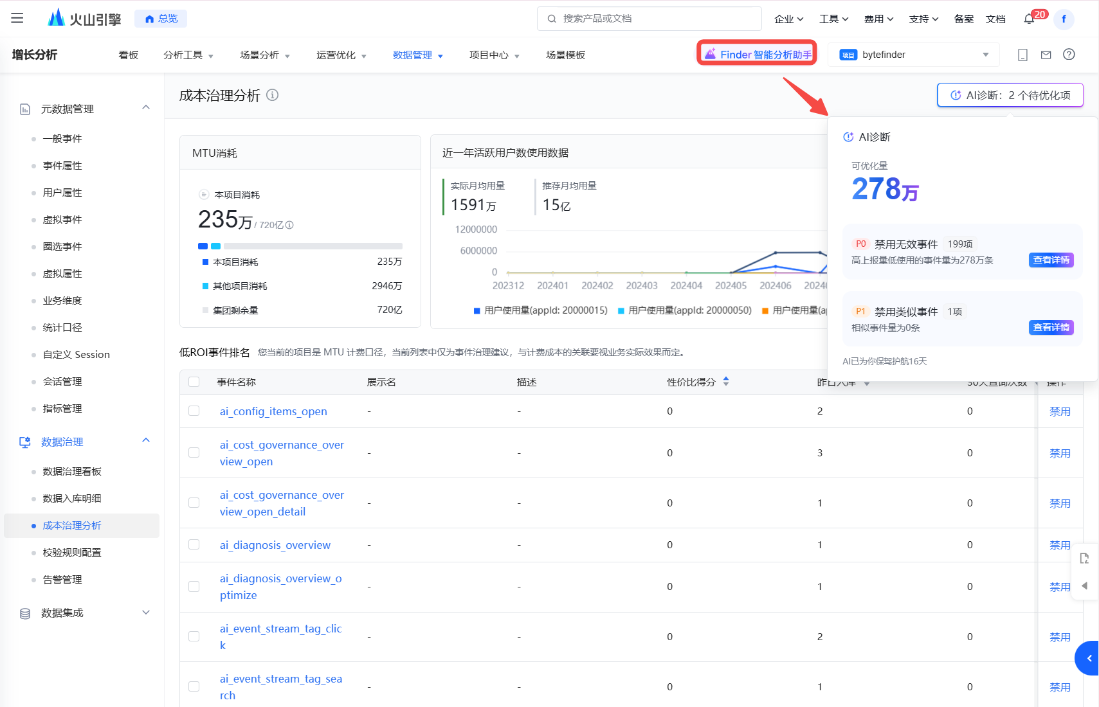Check the ai_cost_governance_overview_open row checkbox
The image size is (1099, 707).
[x=194, y=452]
